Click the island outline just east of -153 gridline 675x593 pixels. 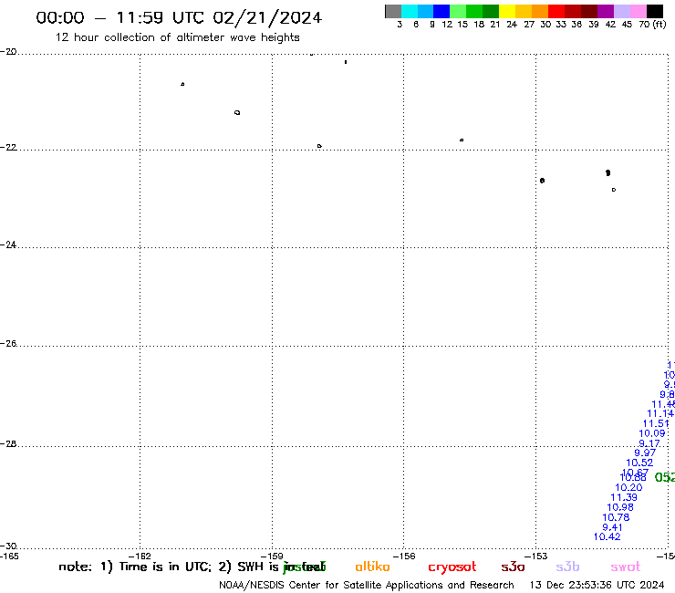pos(543,181)
